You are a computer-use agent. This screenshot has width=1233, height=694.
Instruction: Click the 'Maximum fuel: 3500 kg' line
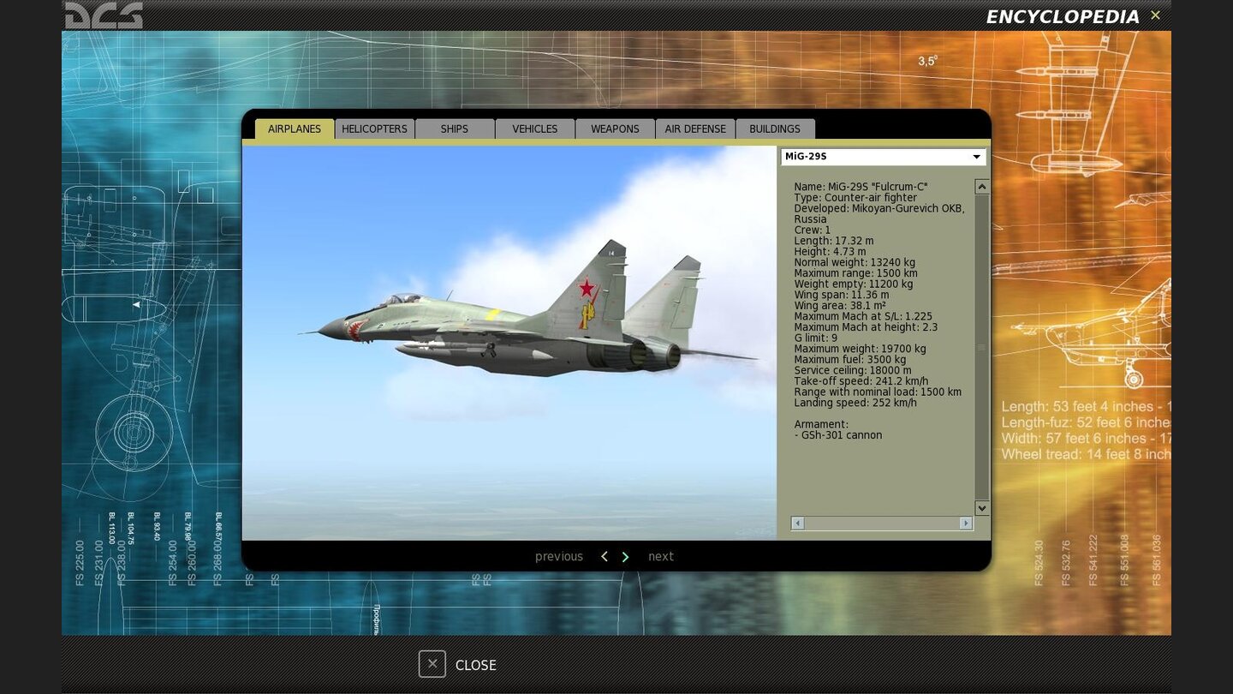click(849, 360)
